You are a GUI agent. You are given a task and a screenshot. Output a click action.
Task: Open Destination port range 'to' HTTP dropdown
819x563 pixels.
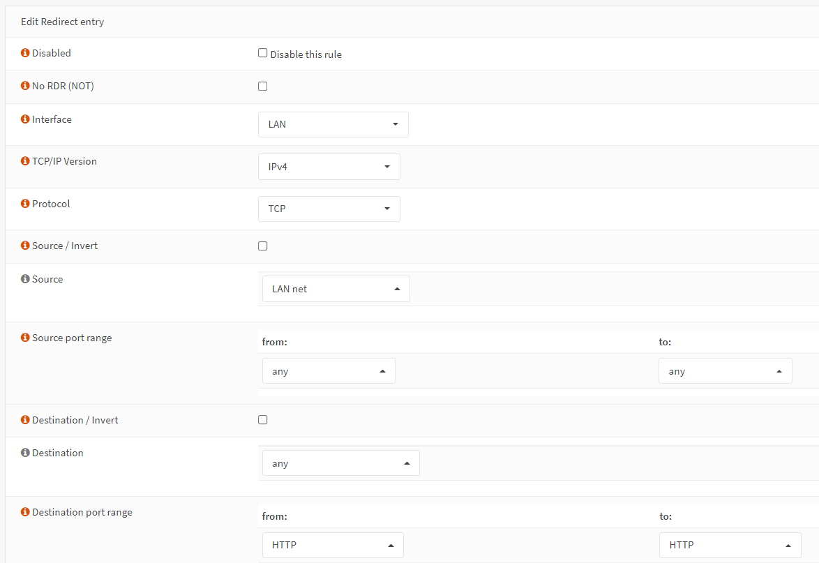pyautogui.click(x=730, y=546)
